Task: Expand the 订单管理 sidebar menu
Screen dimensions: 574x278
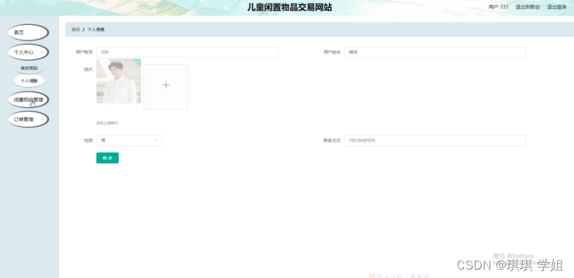Action: tap(28, 119)
